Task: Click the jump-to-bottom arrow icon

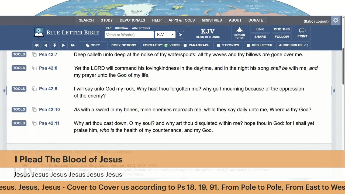Action: coord(54,45)
